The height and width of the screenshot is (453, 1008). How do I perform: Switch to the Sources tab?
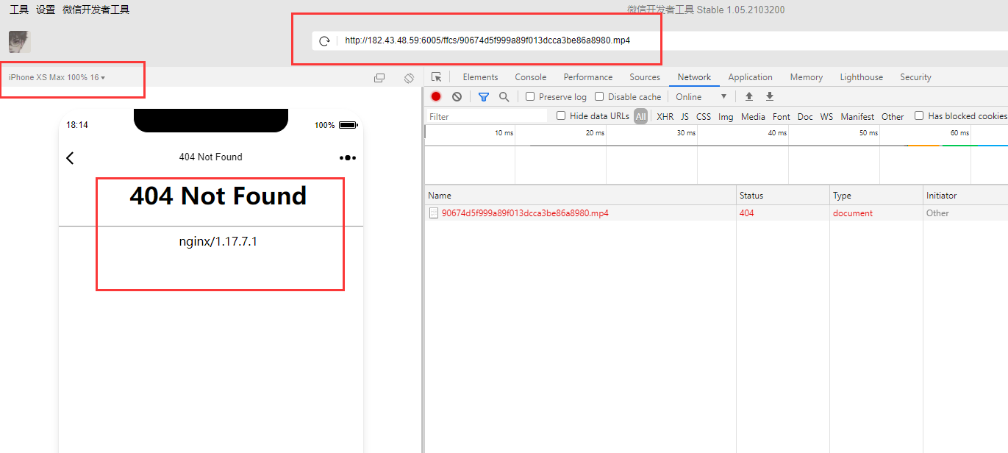pyautogui.click(x=645, y=77)
